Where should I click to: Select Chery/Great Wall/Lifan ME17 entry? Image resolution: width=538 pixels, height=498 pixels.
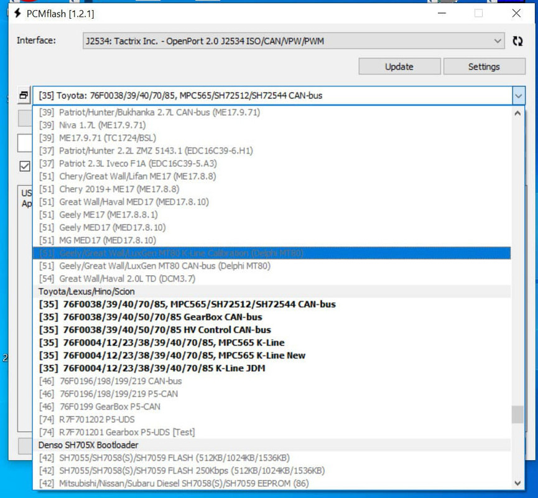point(271,176)
